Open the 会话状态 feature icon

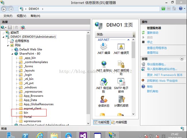point(104,101)
